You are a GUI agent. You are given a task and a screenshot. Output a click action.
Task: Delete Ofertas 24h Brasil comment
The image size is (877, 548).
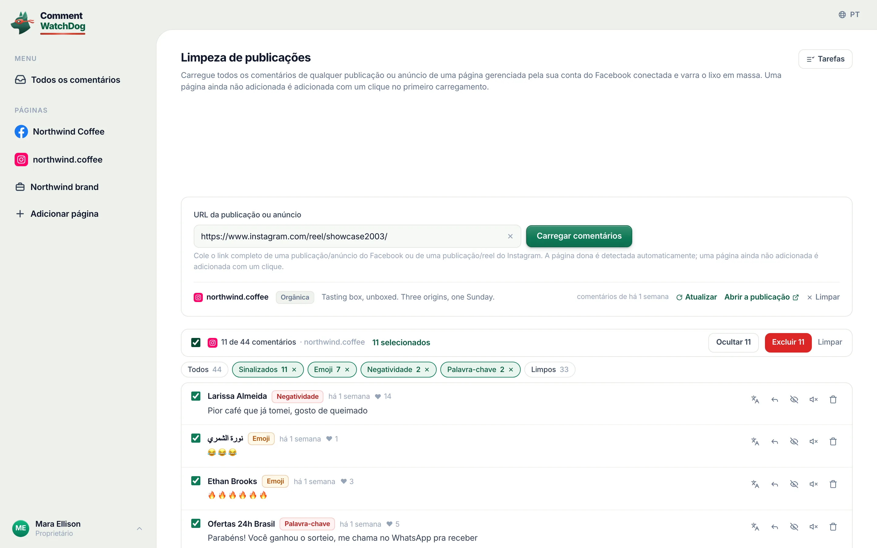[833, 527]
